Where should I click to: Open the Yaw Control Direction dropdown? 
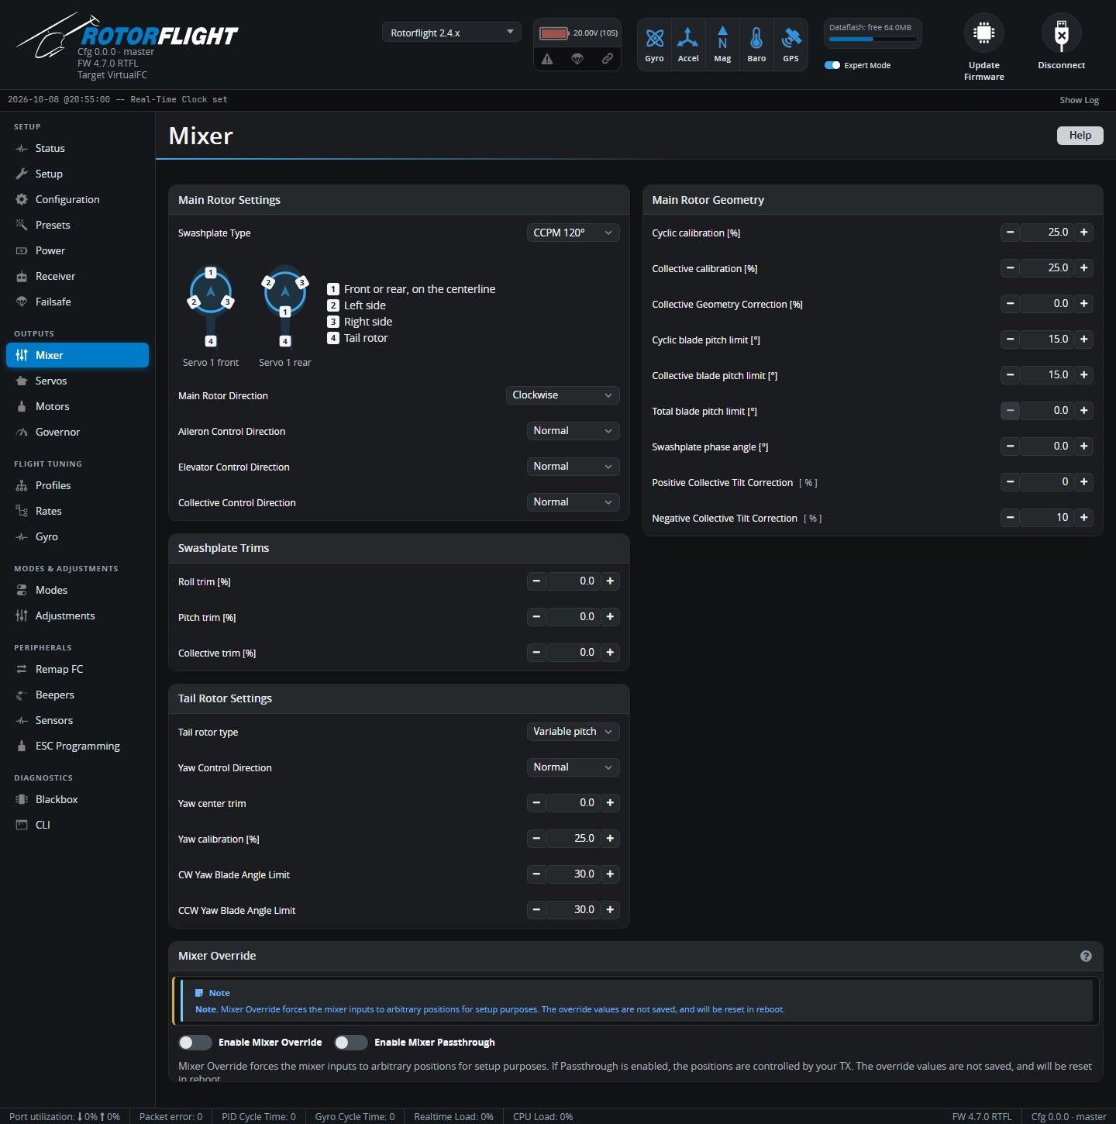coord(573,767)
